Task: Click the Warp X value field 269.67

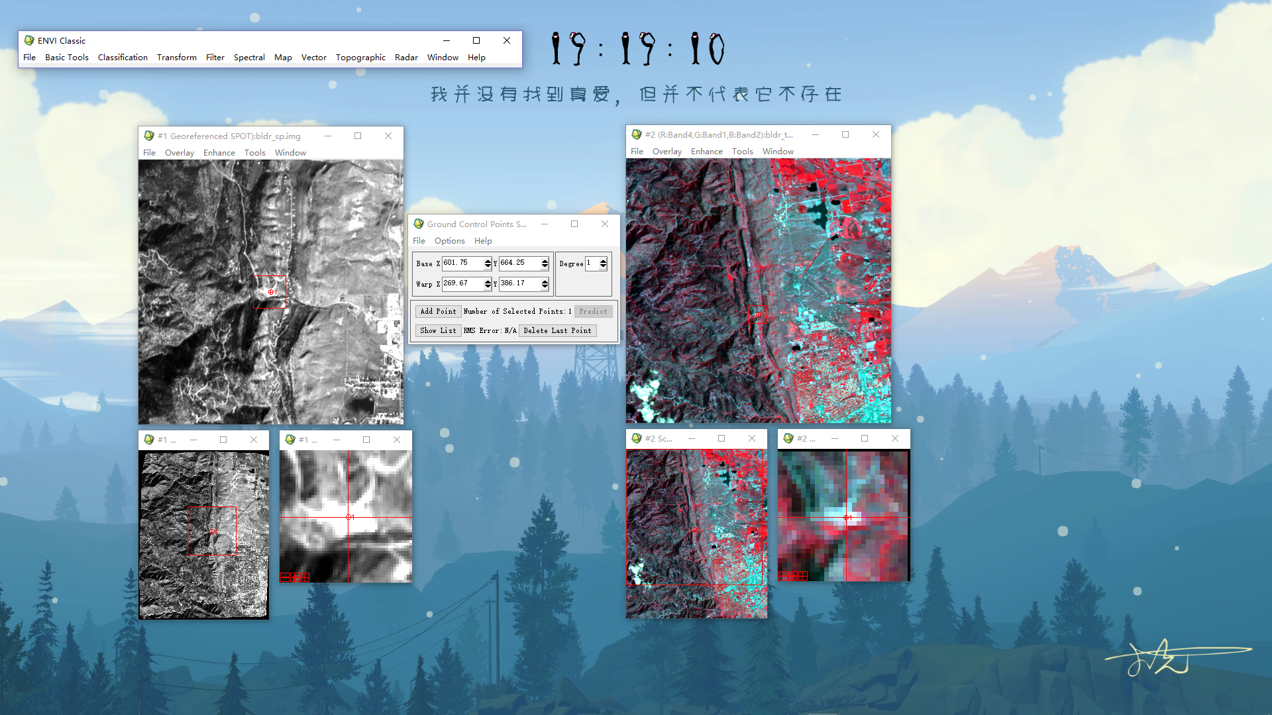Action: 462,283
